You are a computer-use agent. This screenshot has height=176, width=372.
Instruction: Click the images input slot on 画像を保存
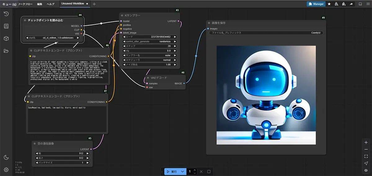(x=208, y=29)
